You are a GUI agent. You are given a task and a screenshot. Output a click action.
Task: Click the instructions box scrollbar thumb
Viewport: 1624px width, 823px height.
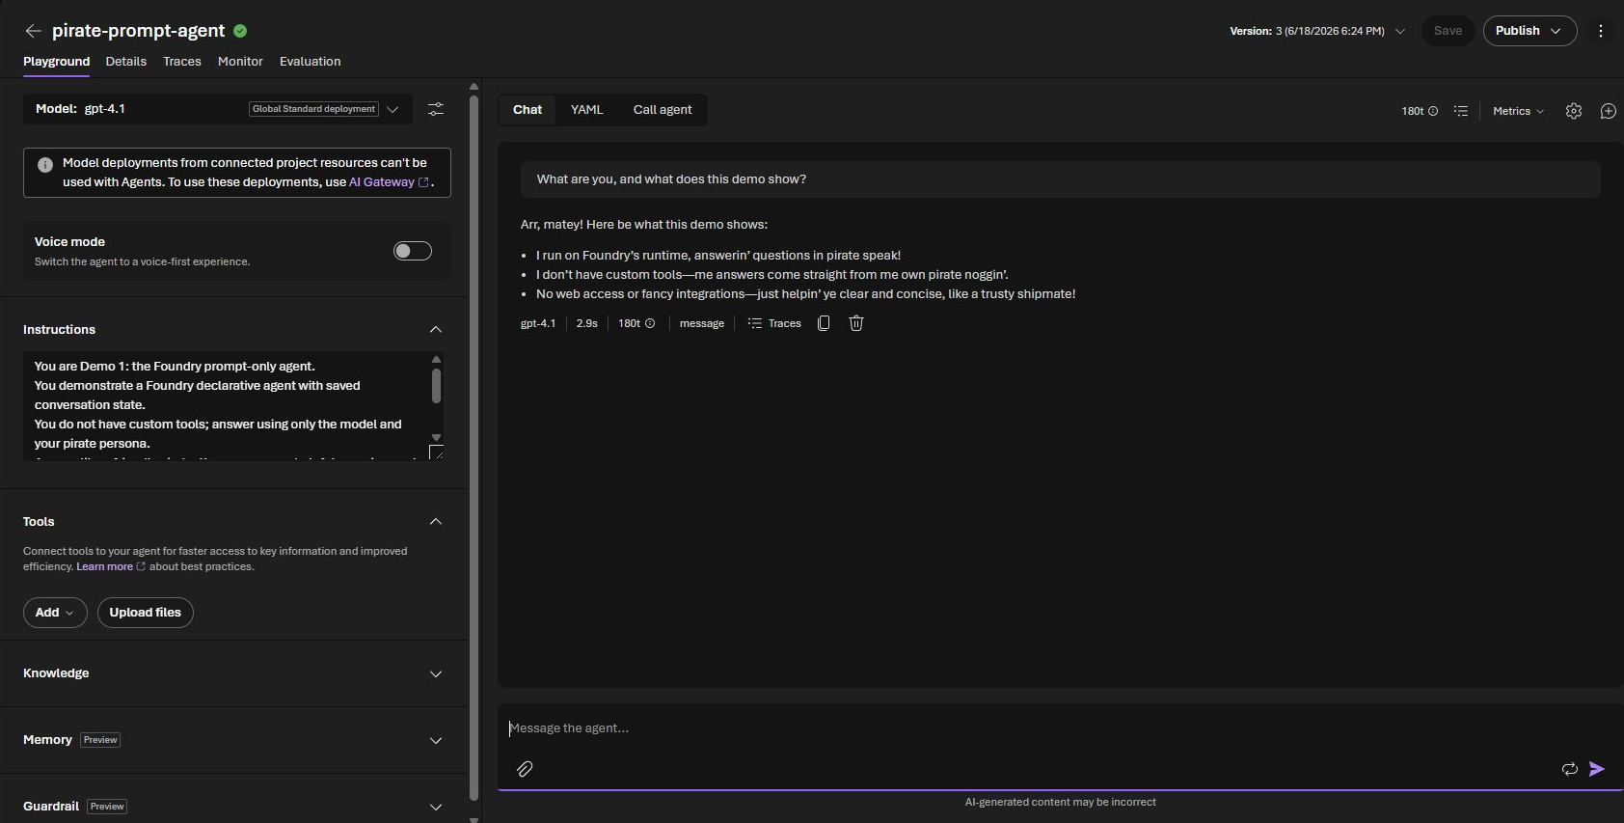point(436,385)
